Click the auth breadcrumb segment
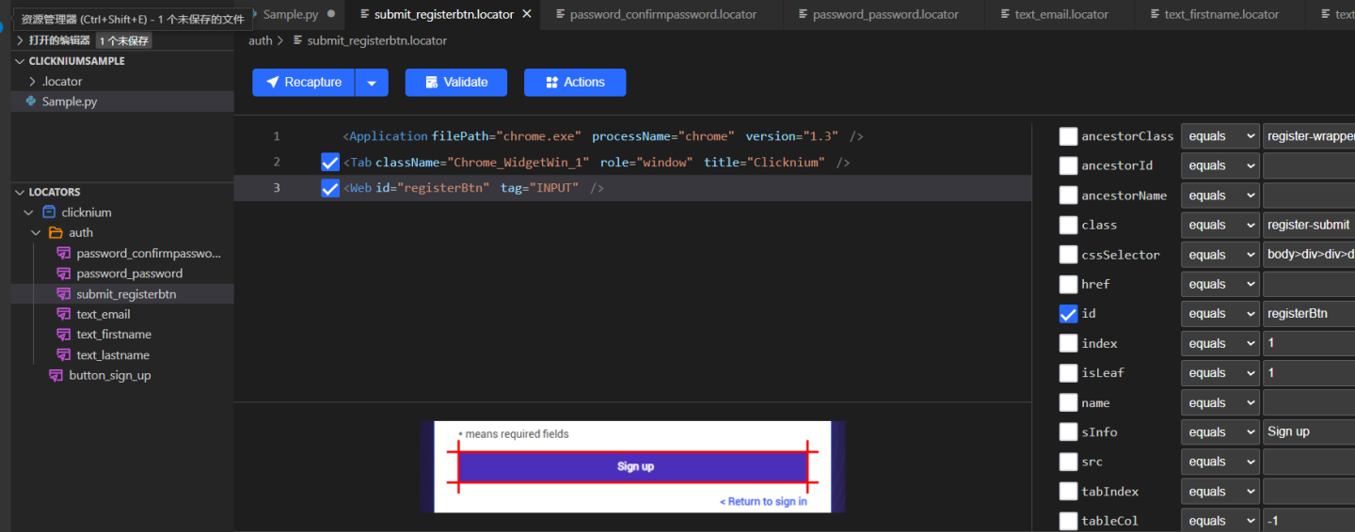Screen dimensions: 1355x532 [261, 40]
